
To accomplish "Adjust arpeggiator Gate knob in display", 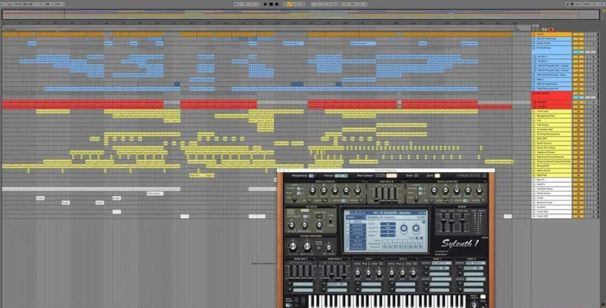I will (x=416, y=229).
